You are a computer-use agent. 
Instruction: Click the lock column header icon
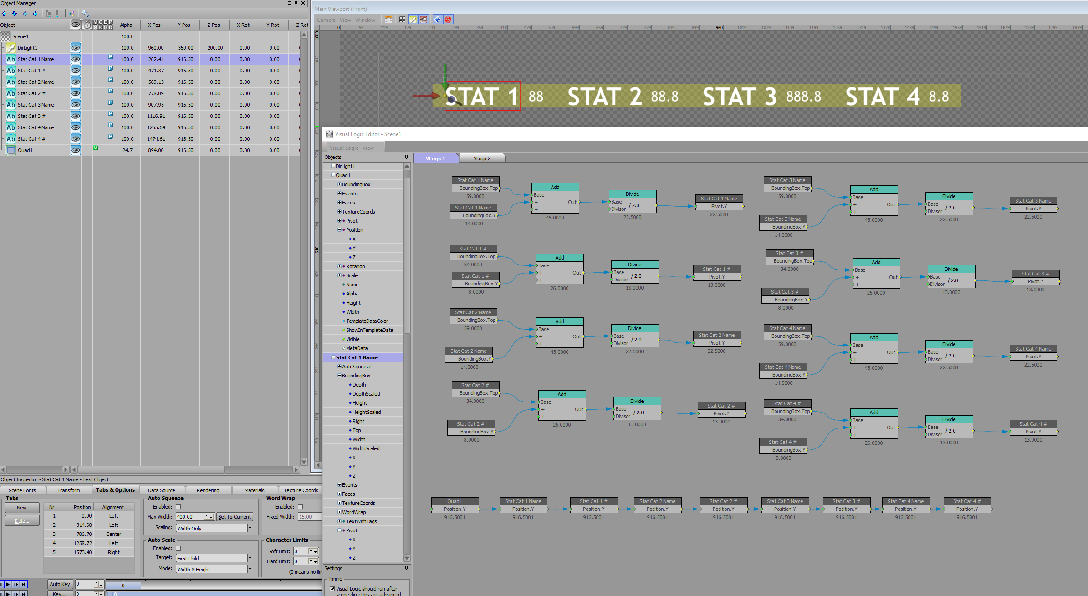[87, 25]
